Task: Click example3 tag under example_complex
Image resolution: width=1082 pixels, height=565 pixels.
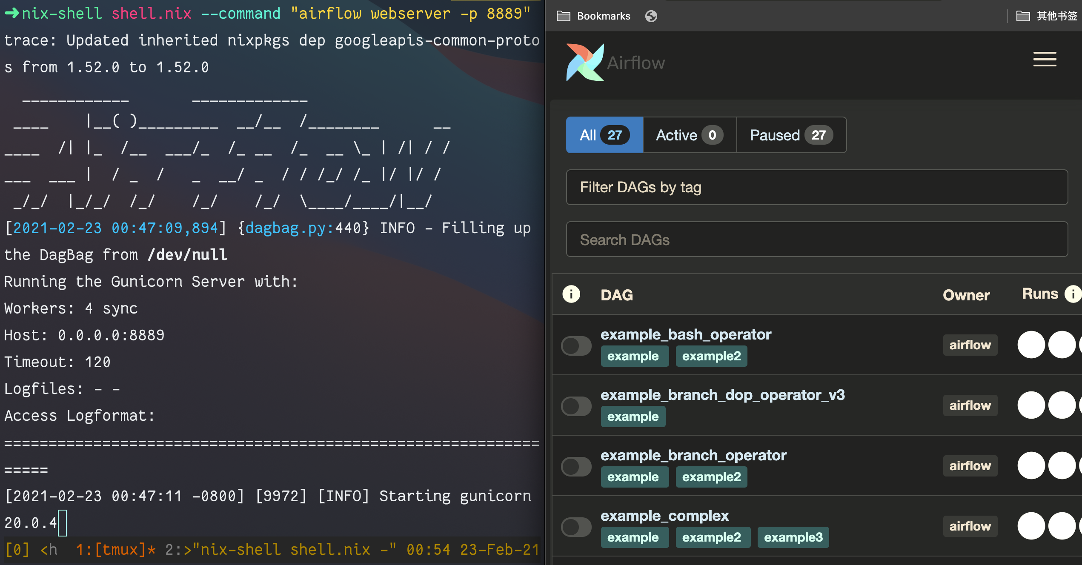Action: tap(793, 537)
